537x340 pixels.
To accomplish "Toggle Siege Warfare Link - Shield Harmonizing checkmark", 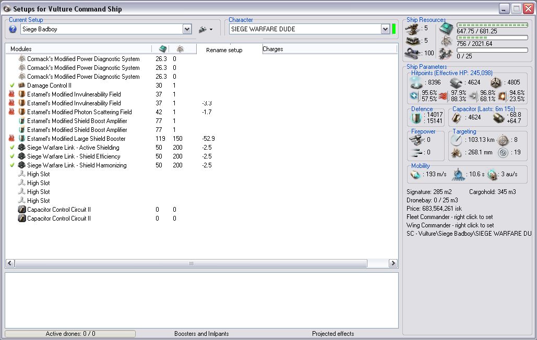I will 12,165.
